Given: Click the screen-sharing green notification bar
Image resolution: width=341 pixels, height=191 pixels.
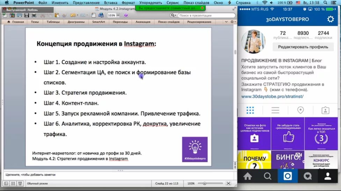Looking at the screenshot, I should point(170,8).
